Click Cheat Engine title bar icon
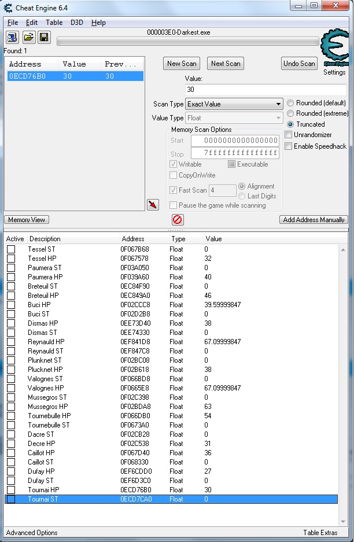The height and width of the screenshot is (542, 354). point(8,8)
